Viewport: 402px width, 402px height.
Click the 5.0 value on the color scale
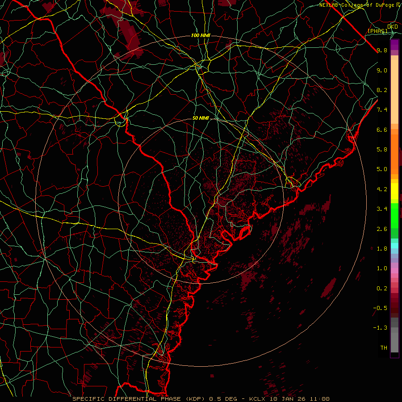pyautogui.click(x=382, y=169)
